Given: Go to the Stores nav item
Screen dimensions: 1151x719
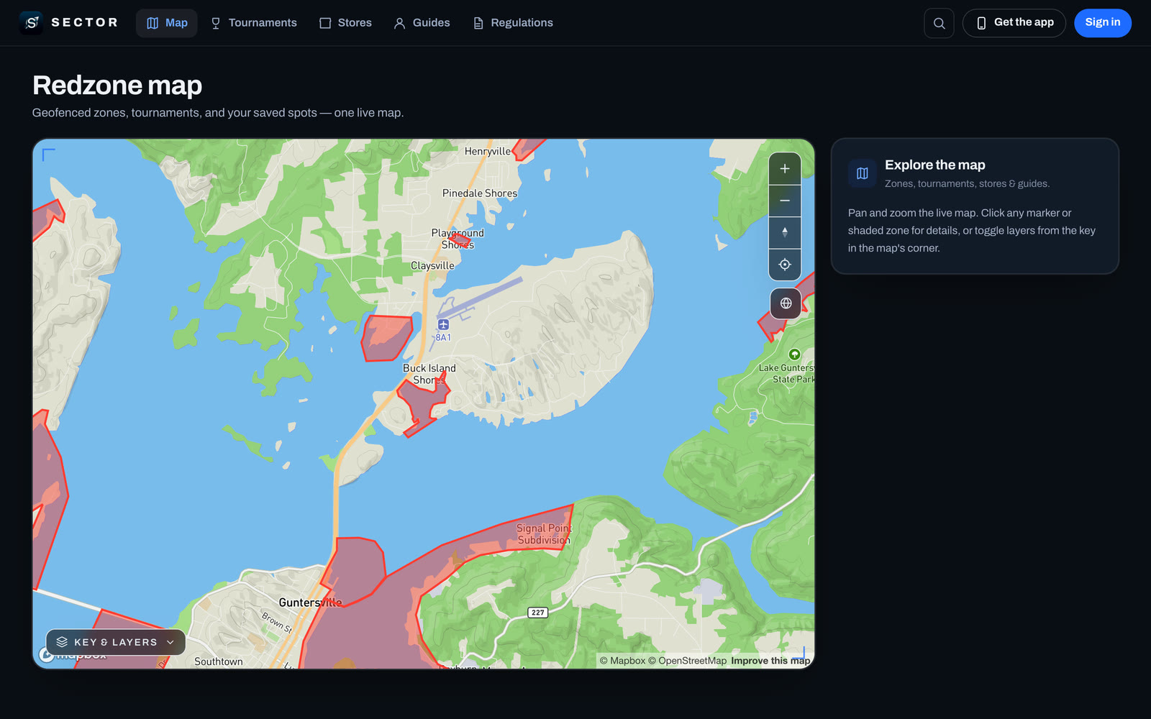Looking at the screenshot, I should 345,23.
